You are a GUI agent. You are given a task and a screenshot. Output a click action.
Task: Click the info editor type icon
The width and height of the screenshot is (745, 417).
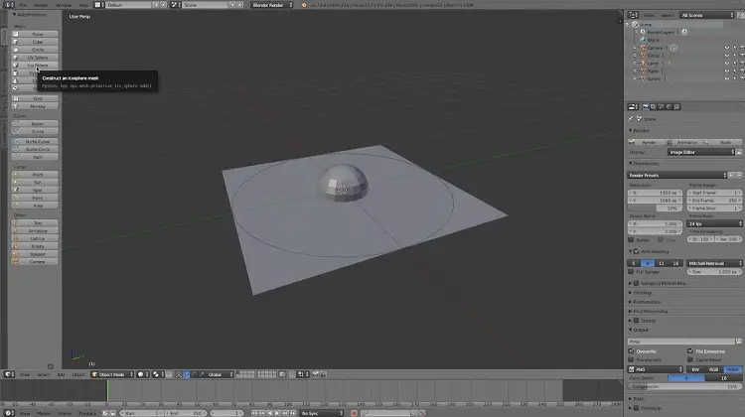tap(9, 5)
